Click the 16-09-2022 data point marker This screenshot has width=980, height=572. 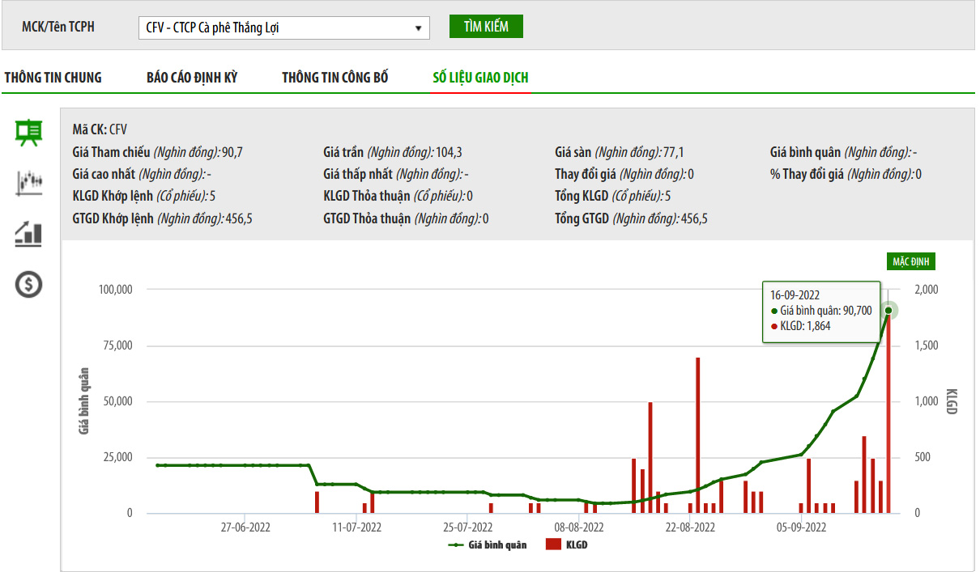[x=888, y=311]
